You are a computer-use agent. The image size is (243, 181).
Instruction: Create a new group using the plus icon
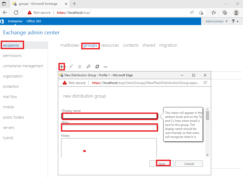pos(62,66)
